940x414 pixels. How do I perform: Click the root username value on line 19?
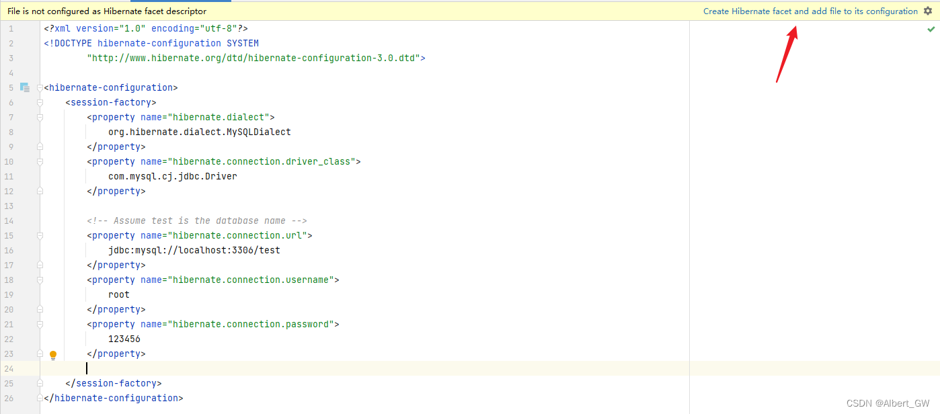click(118, 294)
